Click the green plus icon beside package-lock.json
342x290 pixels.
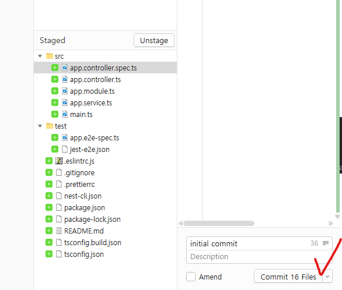pos(49,219)
